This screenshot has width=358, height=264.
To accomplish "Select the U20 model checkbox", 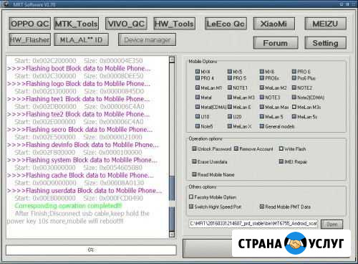I will point(230,116).
